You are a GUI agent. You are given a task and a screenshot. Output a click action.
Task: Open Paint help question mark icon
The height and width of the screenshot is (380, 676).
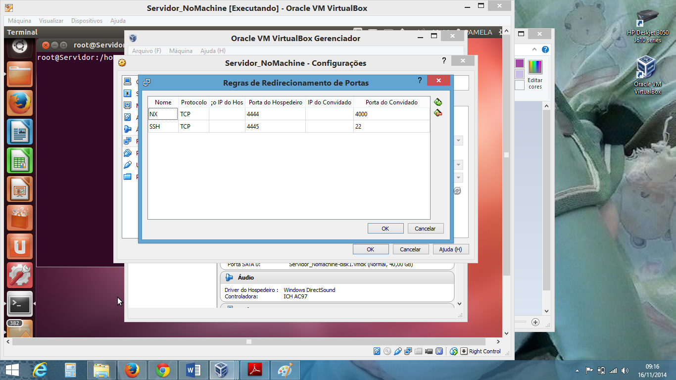545,50
